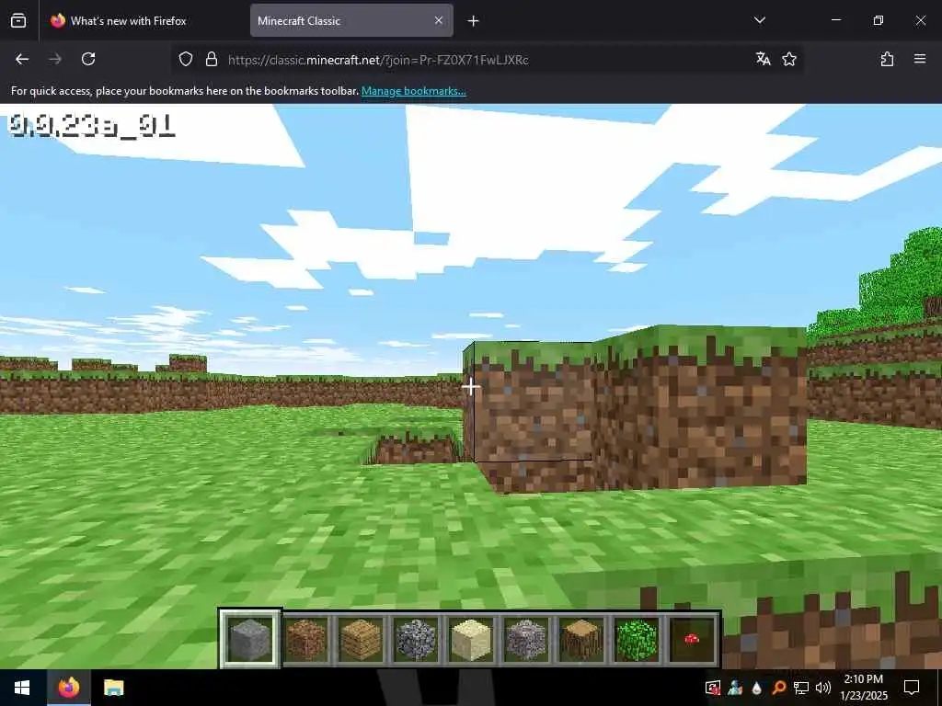This screenshot has height=706, width=942.
Task: Open Windows Start menu
Action: 22,688
